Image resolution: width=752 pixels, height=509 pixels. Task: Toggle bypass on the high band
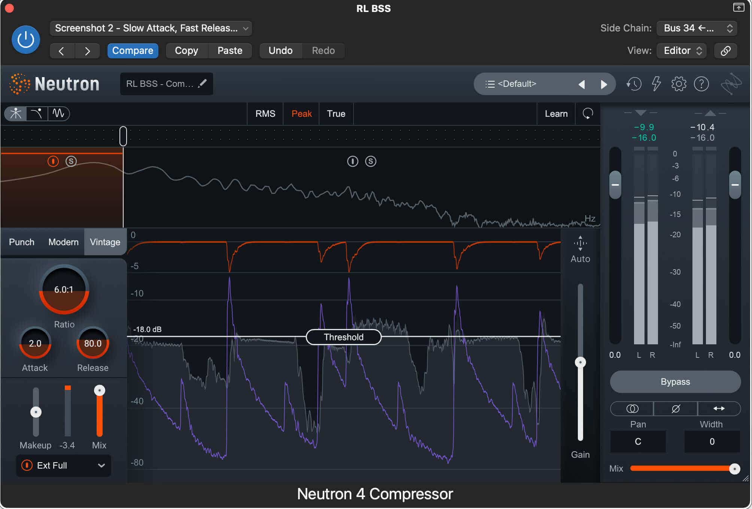tap(352, 161)
